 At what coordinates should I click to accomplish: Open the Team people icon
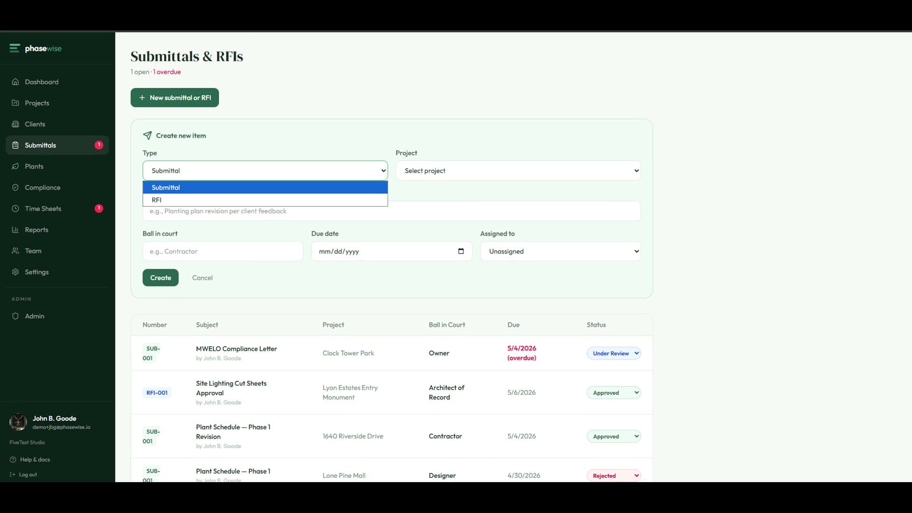[15, 251]
